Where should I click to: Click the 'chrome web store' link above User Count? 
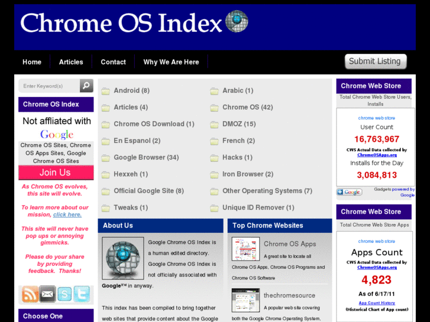coord(377,118)
